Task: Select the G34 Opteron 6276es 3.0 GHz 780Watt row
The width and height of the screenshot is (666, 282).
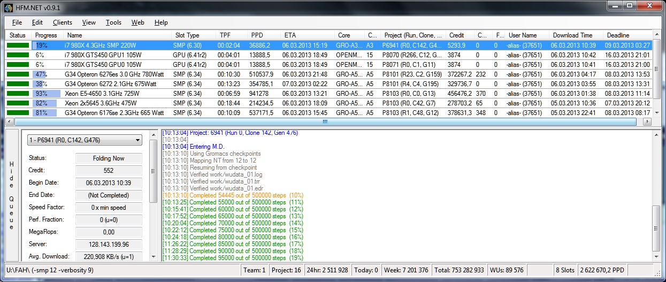Action: click(328, 74)
